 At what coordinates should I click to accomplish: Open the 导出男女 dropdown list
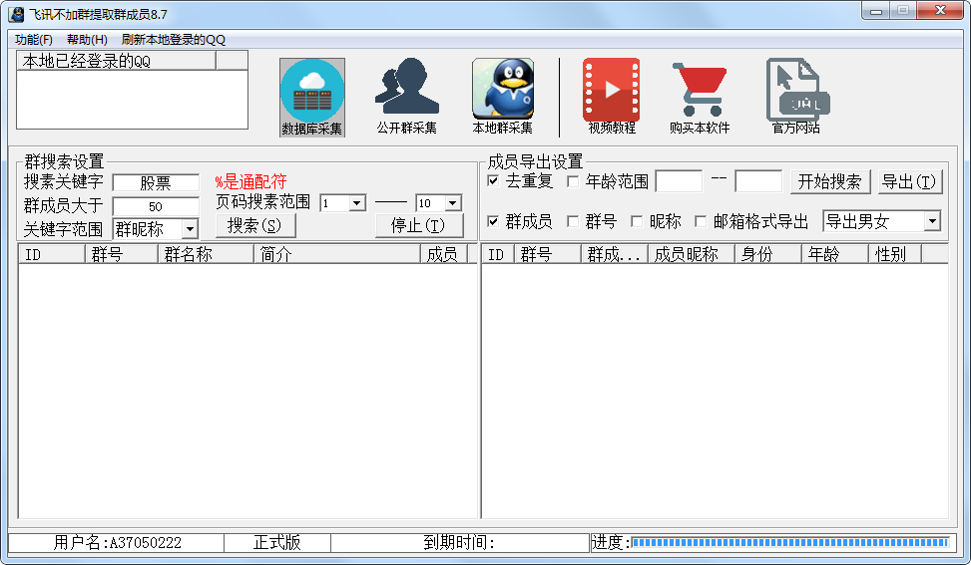[x=932, y=221]
